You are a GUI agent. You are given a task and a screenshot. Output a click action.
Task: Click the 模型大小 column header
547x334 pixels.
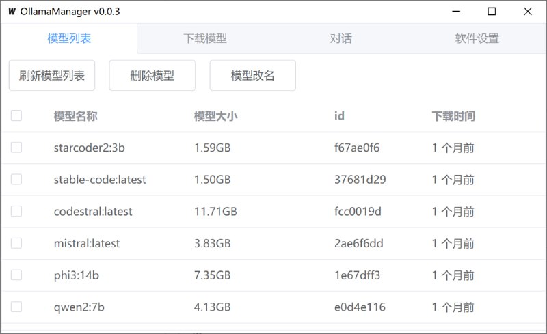(215, 116)
